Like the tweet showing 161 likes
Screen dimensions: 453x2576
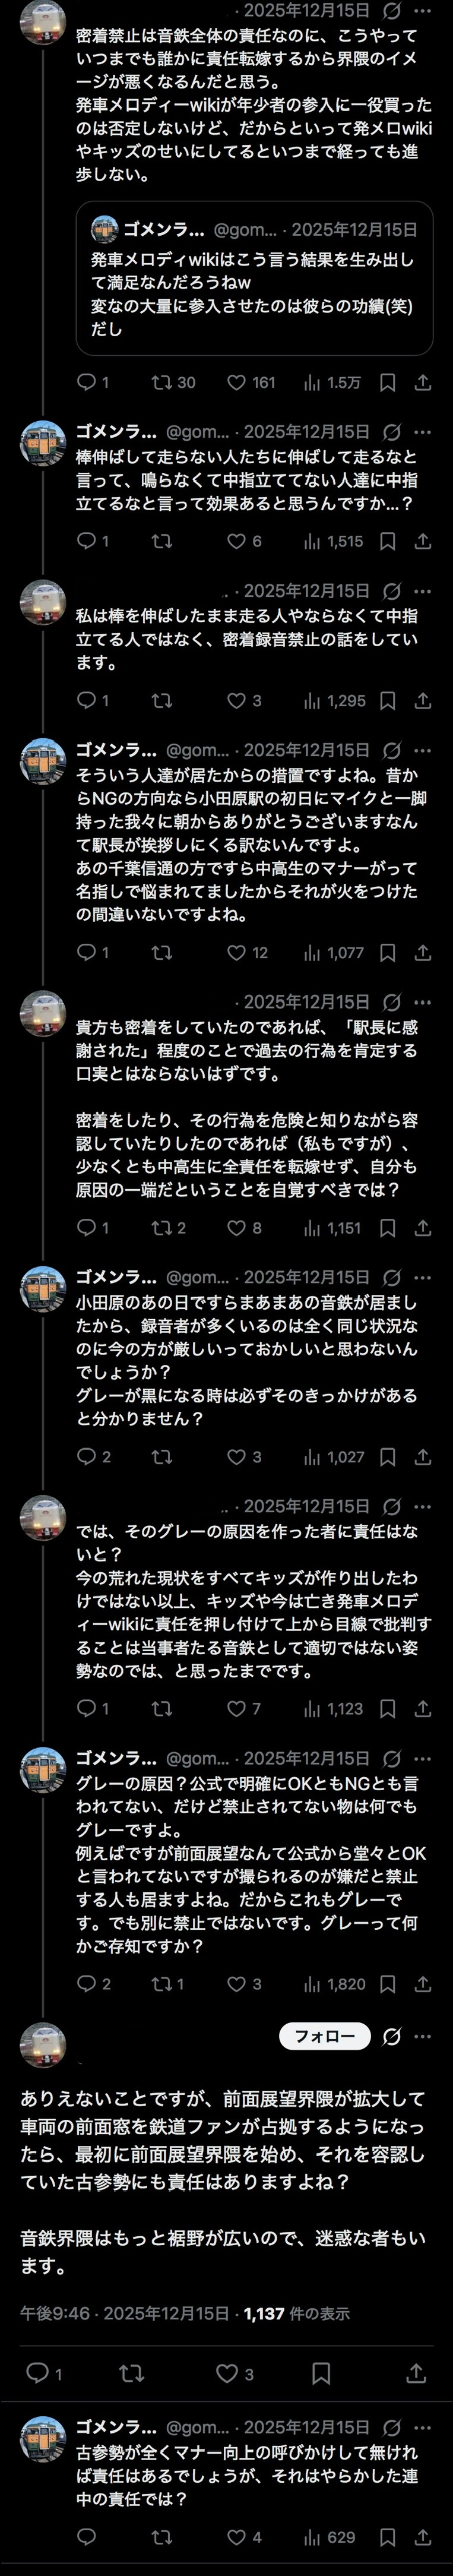pyautogui.click(x=237, y=382)
